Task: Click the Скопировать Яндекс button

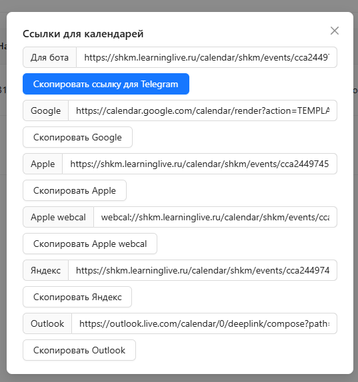Action: 77,297
